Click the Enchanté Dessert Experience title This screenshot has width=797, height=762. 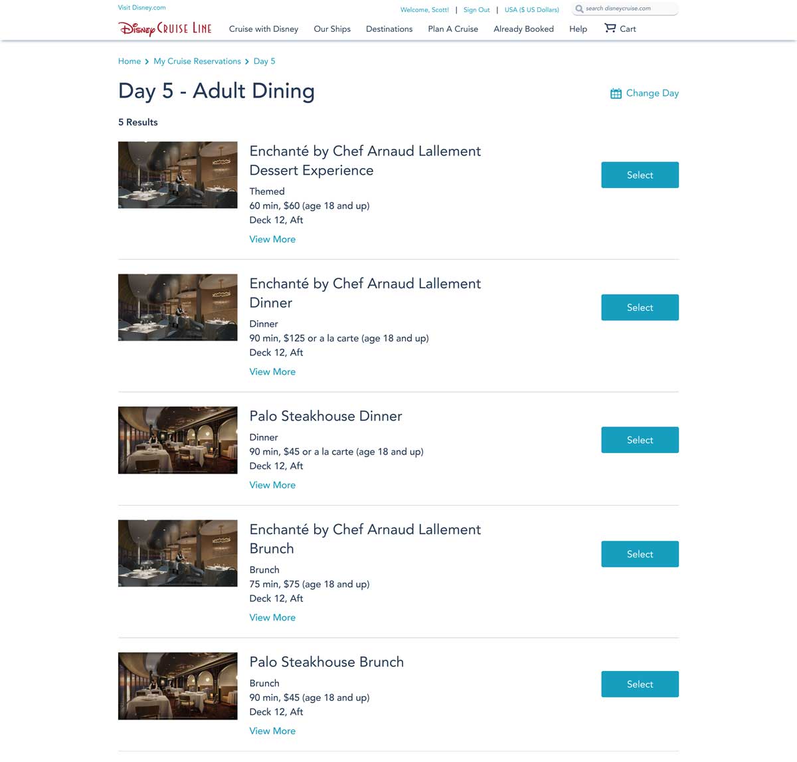365,161
